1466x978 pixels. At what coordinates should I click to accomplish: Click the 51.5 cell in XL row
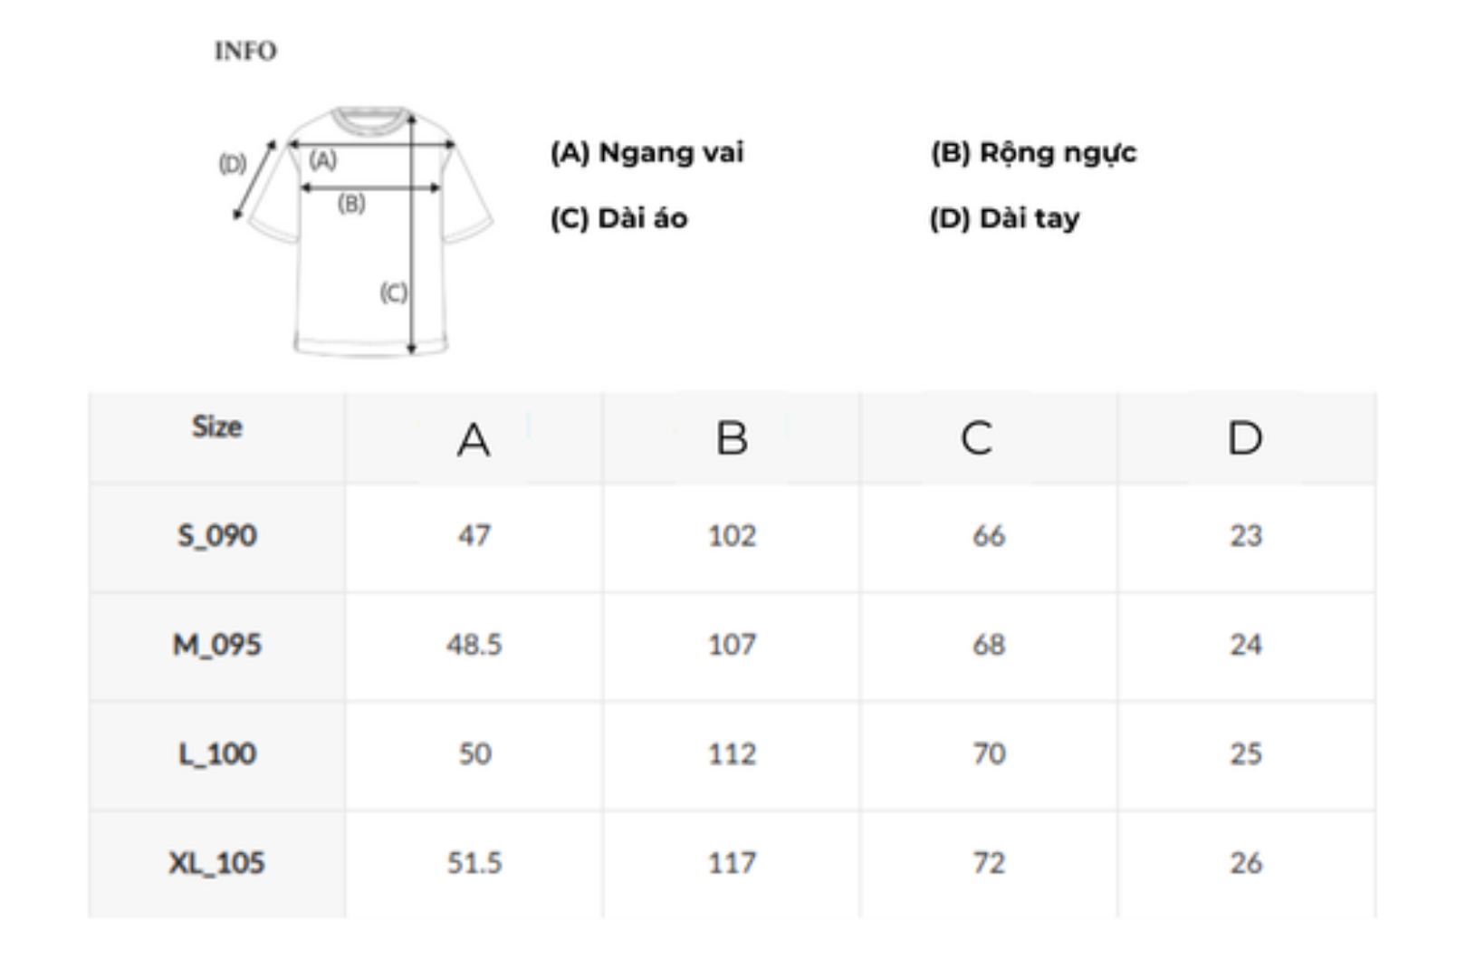tap(474, 863)
